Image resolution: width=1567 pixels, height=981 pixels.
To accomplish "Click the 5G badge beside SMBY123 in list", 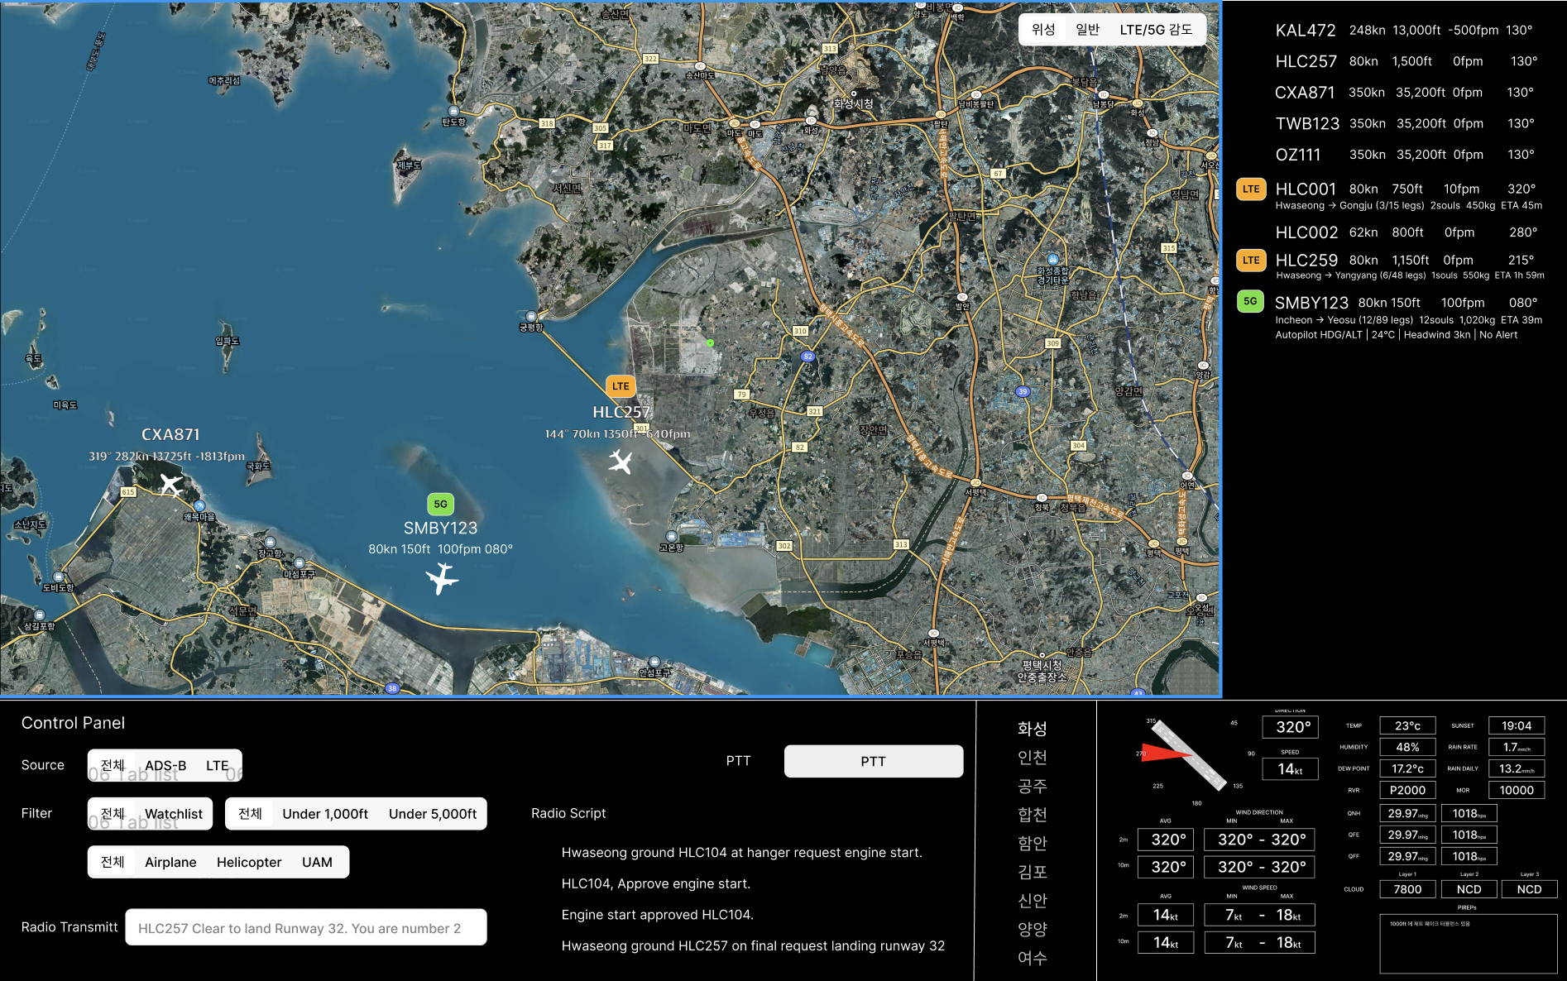I will pyautogui.click(x=1250, y=302).
